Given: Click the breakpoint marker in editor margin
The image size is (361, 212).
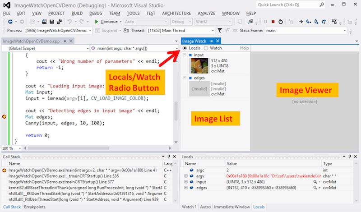Looking at the screenshot, I should (5, 117).
